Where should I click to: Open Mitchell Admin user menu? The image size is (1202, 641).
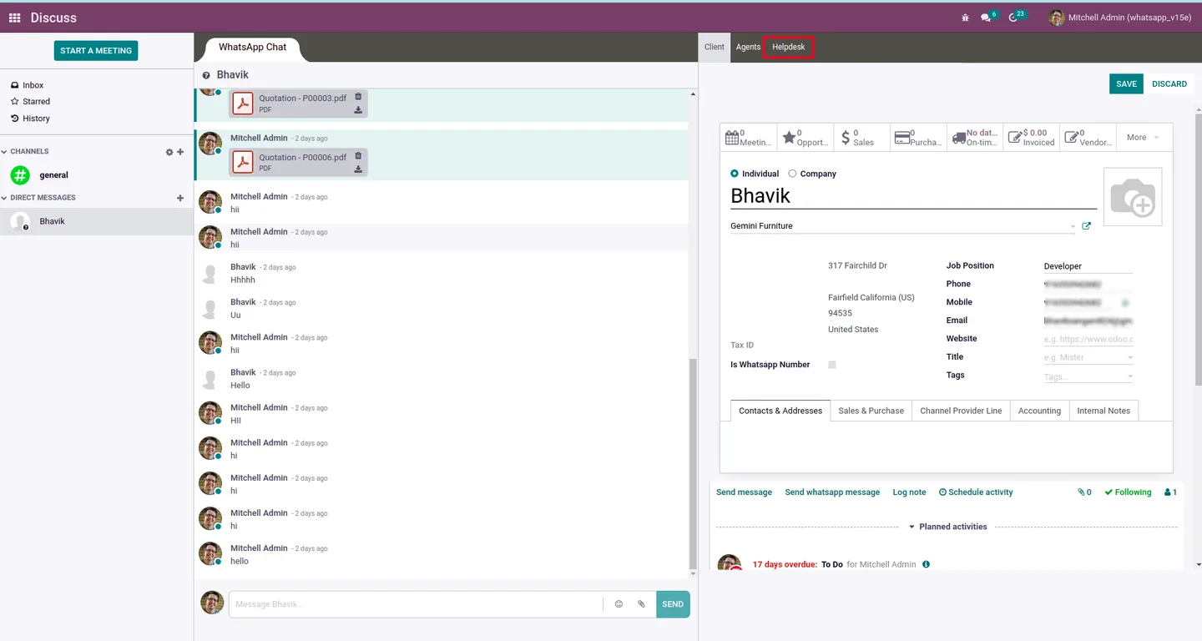[x=1120, y=18]
